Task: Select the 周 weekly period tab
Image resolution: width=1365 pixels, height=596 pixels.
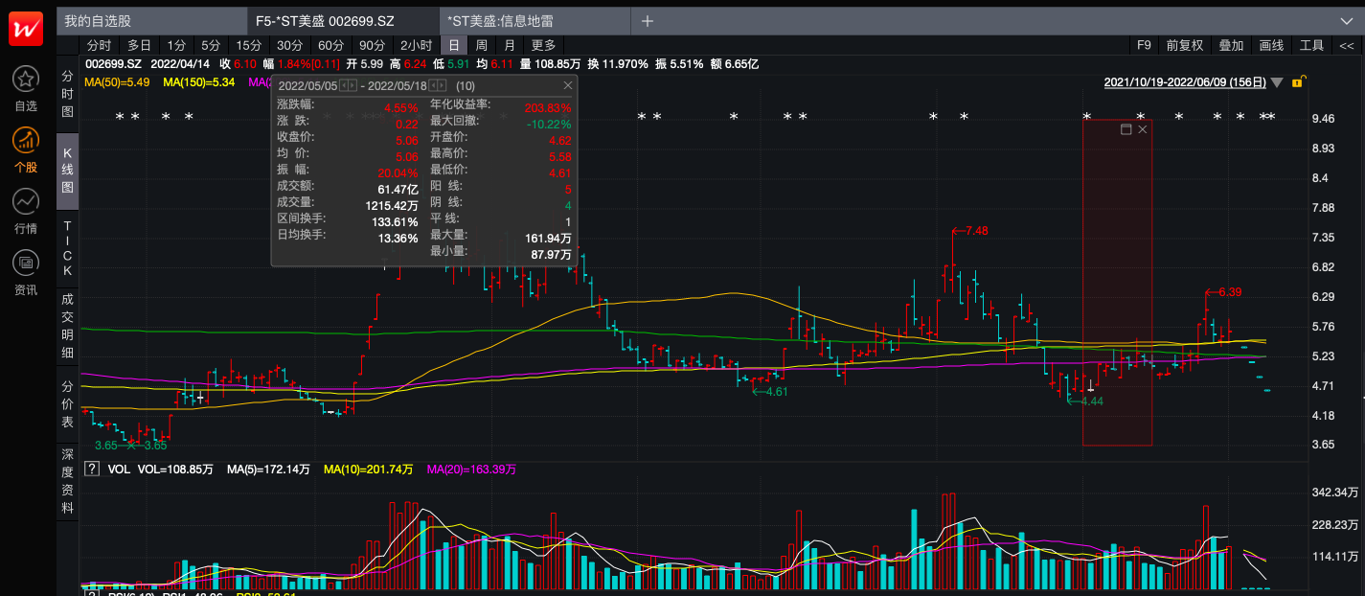Action: [x=482, y=45]
